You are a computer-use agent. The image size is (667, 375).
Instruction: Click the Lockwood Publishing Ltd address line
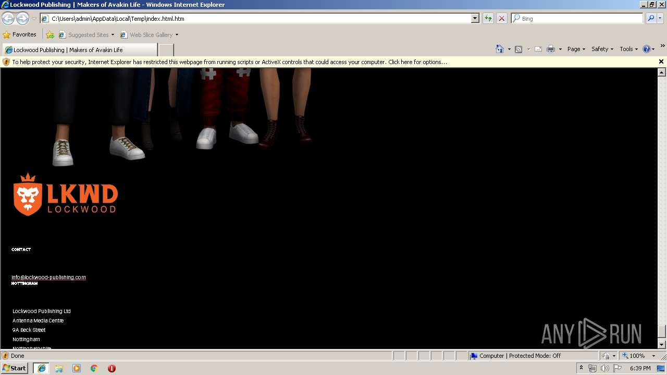(x=42, y=311)
